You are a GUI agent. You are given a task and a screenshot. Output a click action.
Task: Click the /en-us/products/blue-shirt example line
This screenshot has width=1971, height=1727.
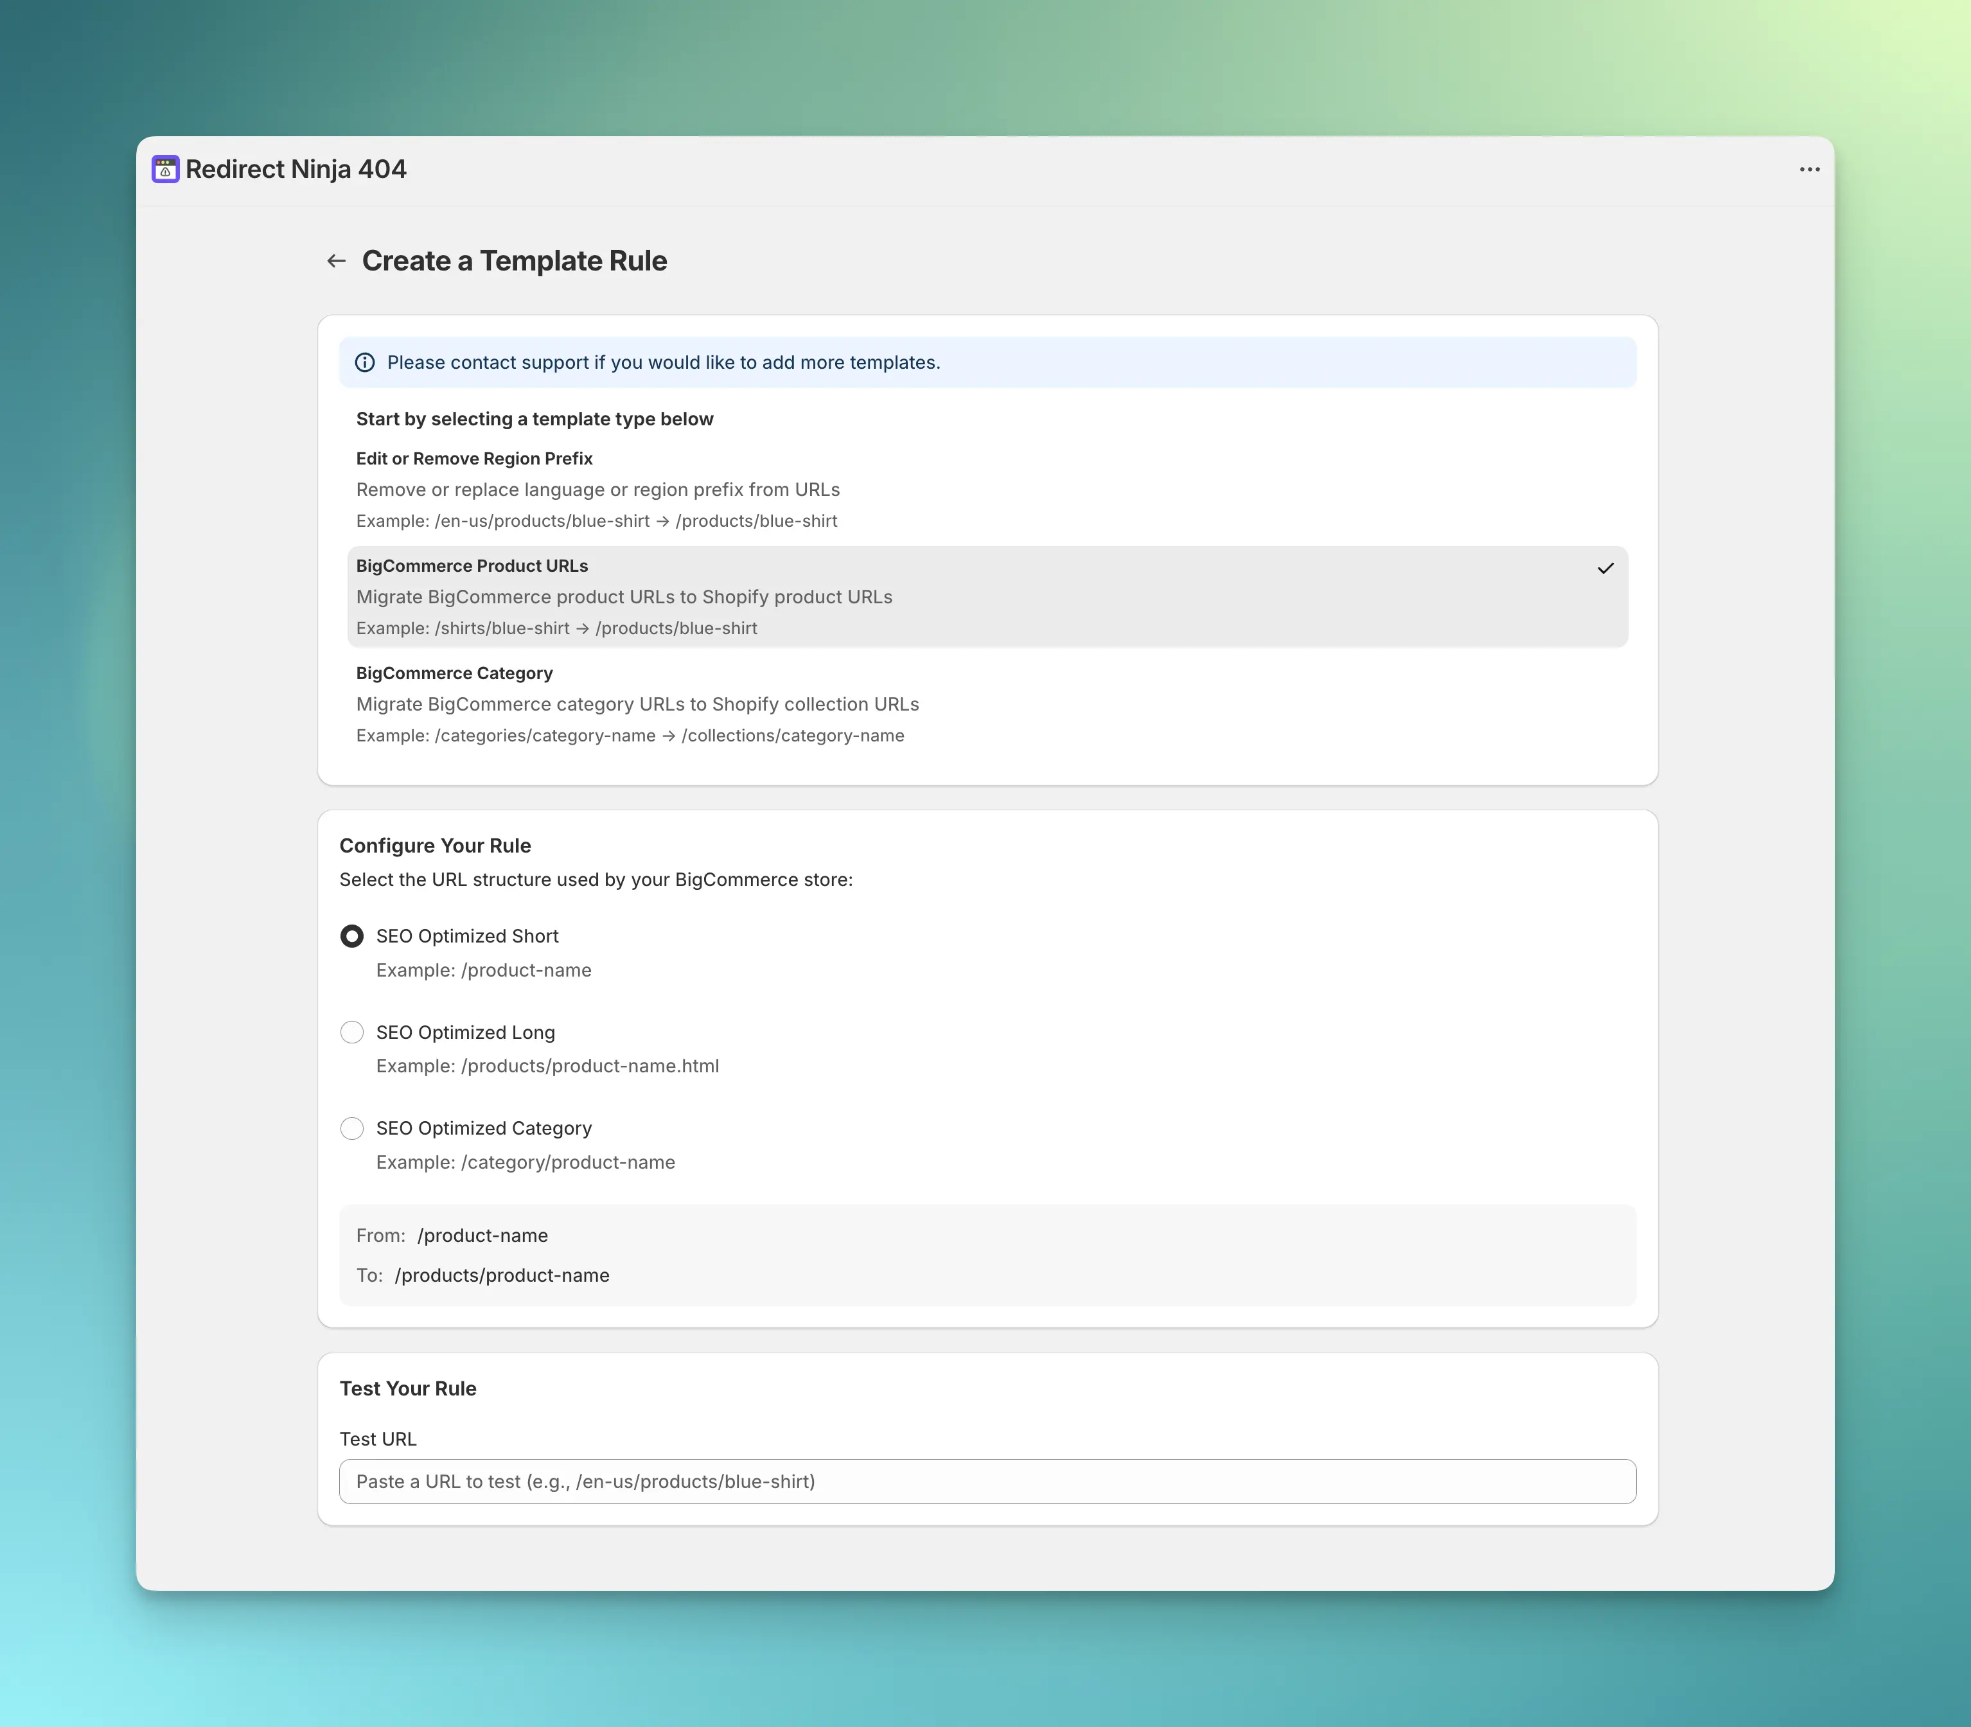597,522
